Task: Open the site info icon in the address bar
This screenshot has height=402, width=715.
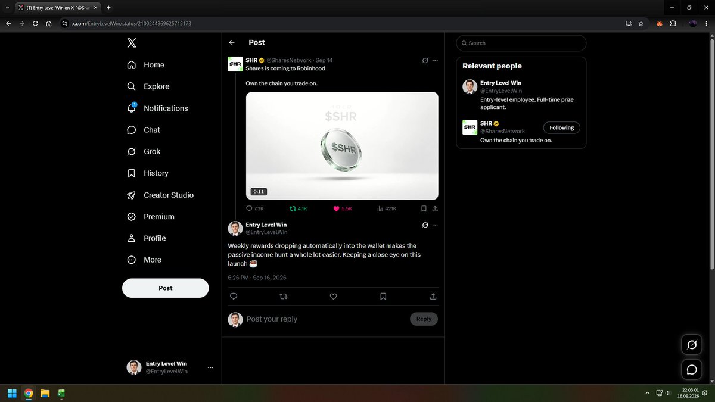Action: coord(65,23)
